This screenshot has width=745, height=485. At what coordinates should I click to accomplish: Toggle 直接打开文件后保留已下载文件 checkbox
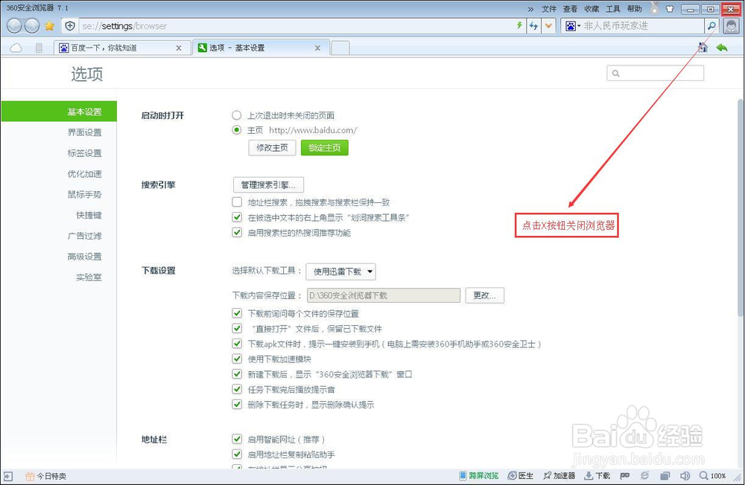pyautogui.click(x=237, y=328)
